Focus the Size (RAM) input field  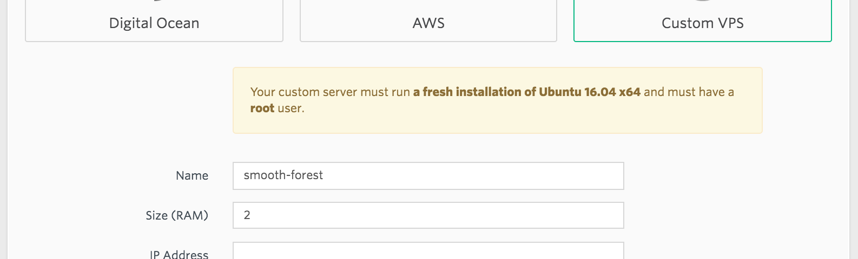click(428, 215)
